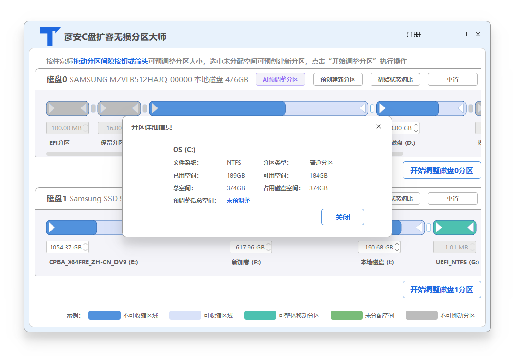Increase the 190.68 GB size with up arrow
513x356 pixels.
(x=397, y=245)
